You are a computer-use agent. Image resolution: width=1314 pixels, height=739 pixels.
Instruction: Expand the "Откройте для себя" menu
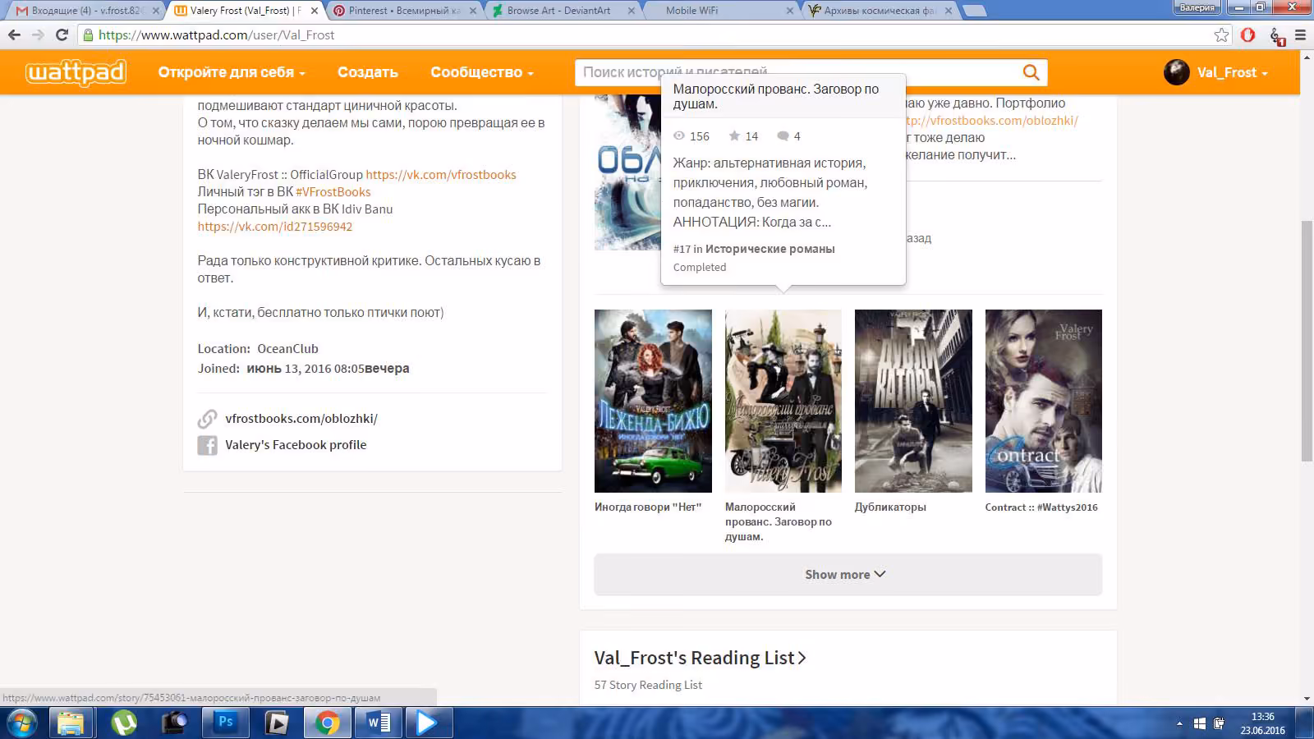232,72
